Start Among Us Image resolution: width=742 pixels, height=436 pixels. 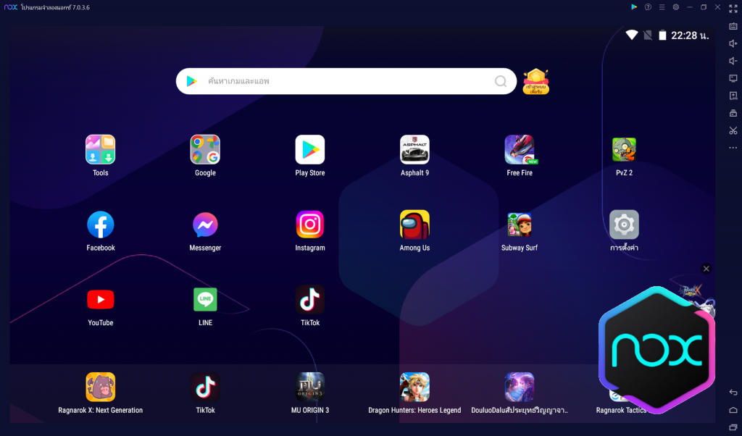click(x=414, y=223)
